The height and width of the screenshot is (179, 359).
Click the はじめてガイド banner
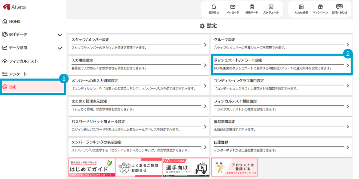91,167
